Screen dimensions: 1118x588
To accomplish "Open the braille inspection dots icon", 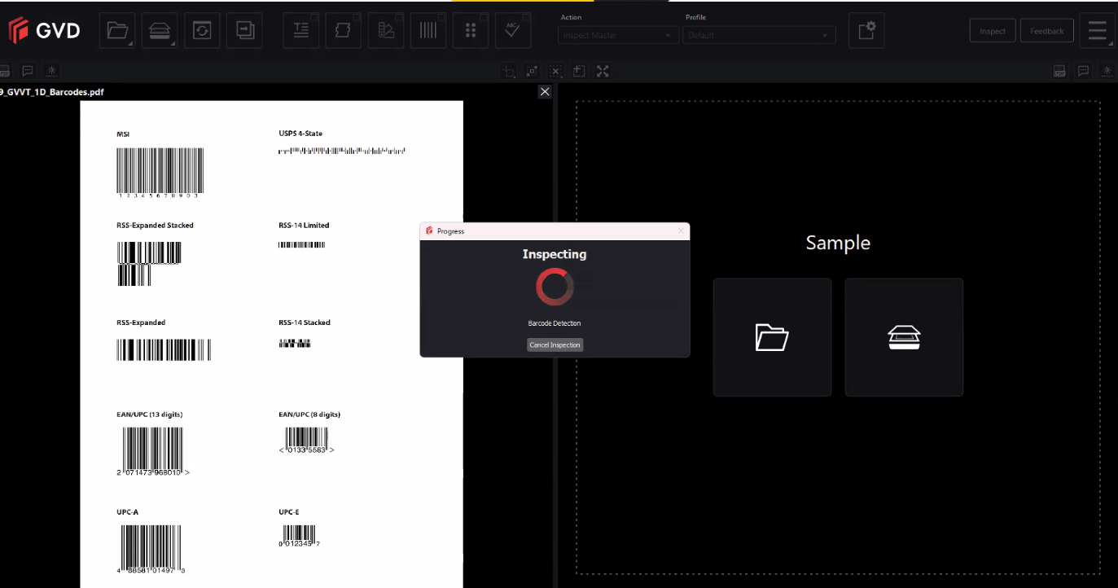I will 470,31.
